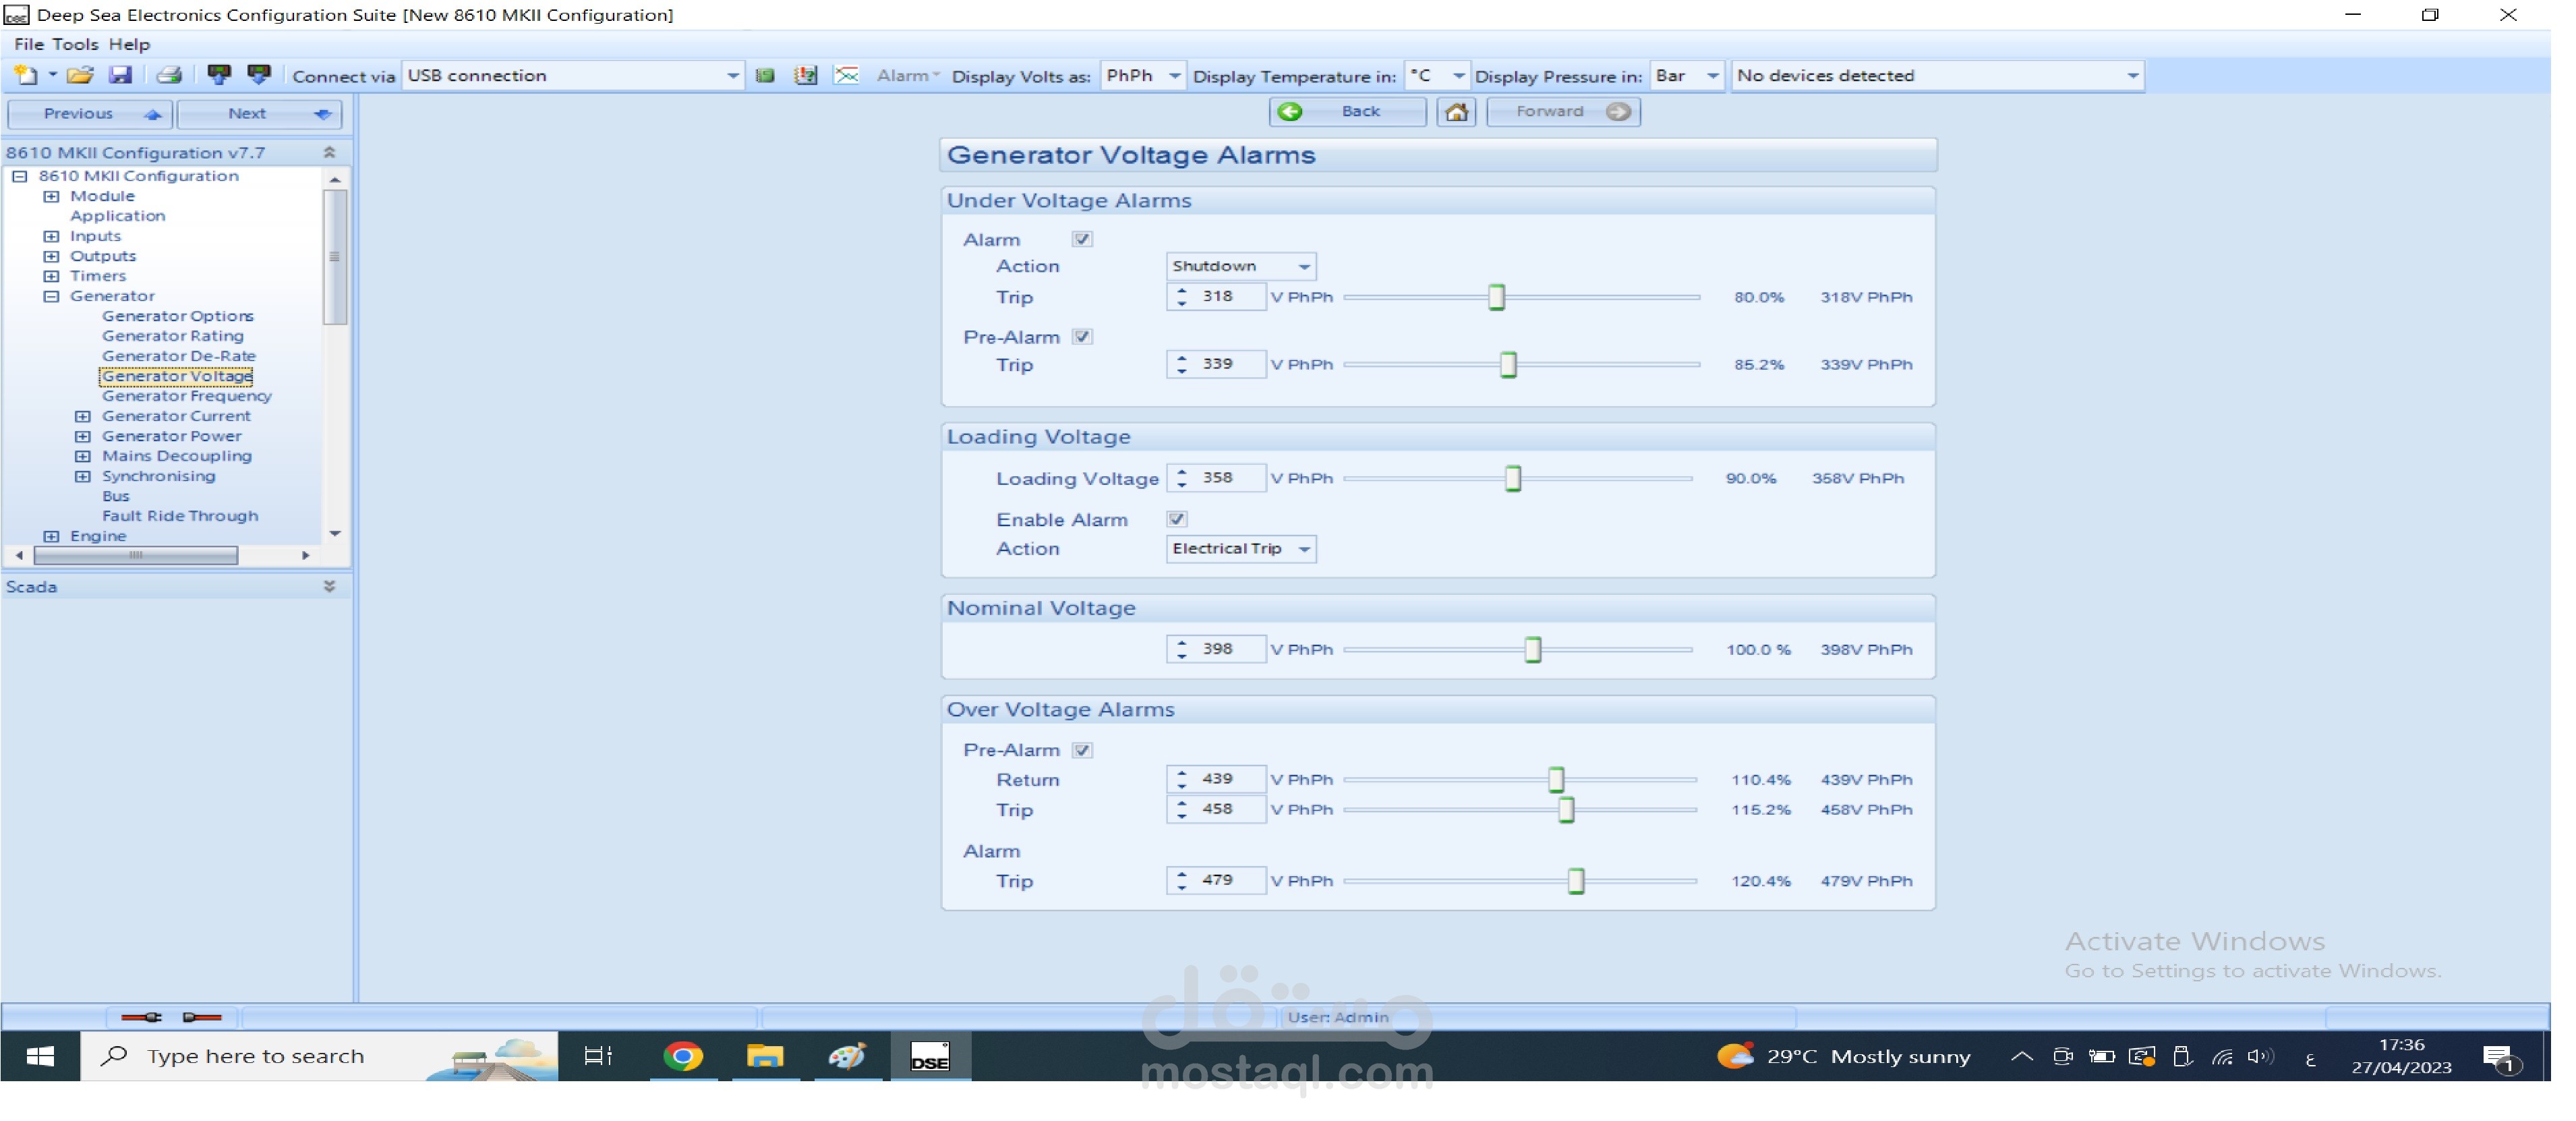Open the Alarm toolbar menu

tap(907, 76)
